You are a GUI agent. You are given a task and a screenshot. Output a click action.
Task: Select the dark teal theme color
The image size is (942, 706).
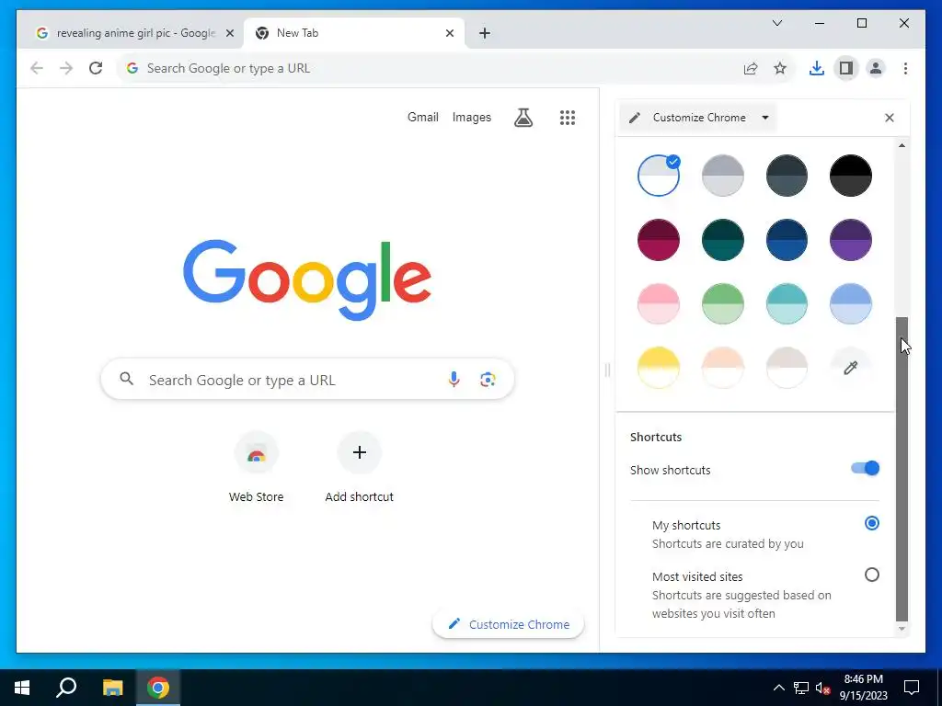723,240
